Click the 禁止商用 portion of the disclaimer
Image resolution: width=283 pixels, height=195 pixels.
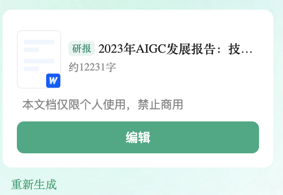(x=161, y=105)
